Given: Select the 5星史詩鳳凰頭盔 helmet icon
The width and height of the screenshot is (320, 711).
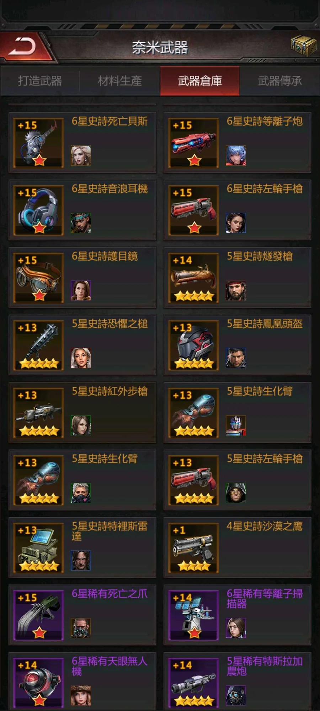Looking at the screenshot, I should click(194, 346).
